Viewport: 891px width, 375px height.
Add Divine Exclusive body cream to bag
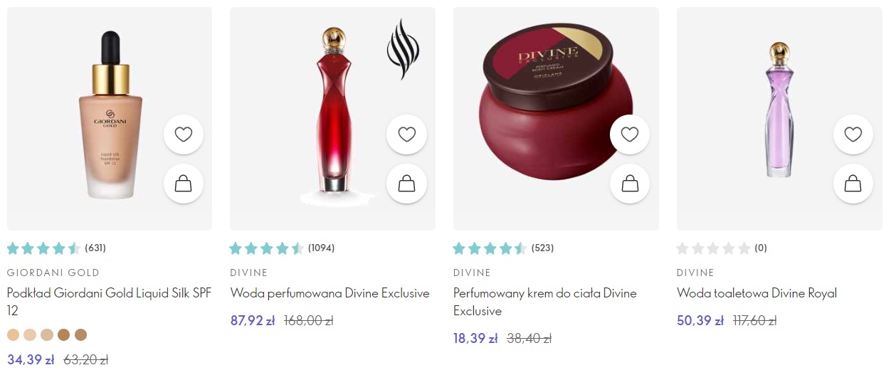[630, 184]
